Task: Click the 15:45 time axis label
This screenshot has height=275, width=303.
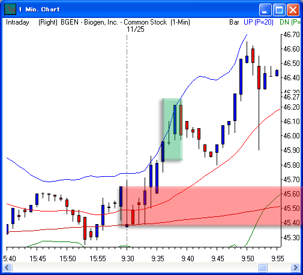Action: (x=38, y=259)
